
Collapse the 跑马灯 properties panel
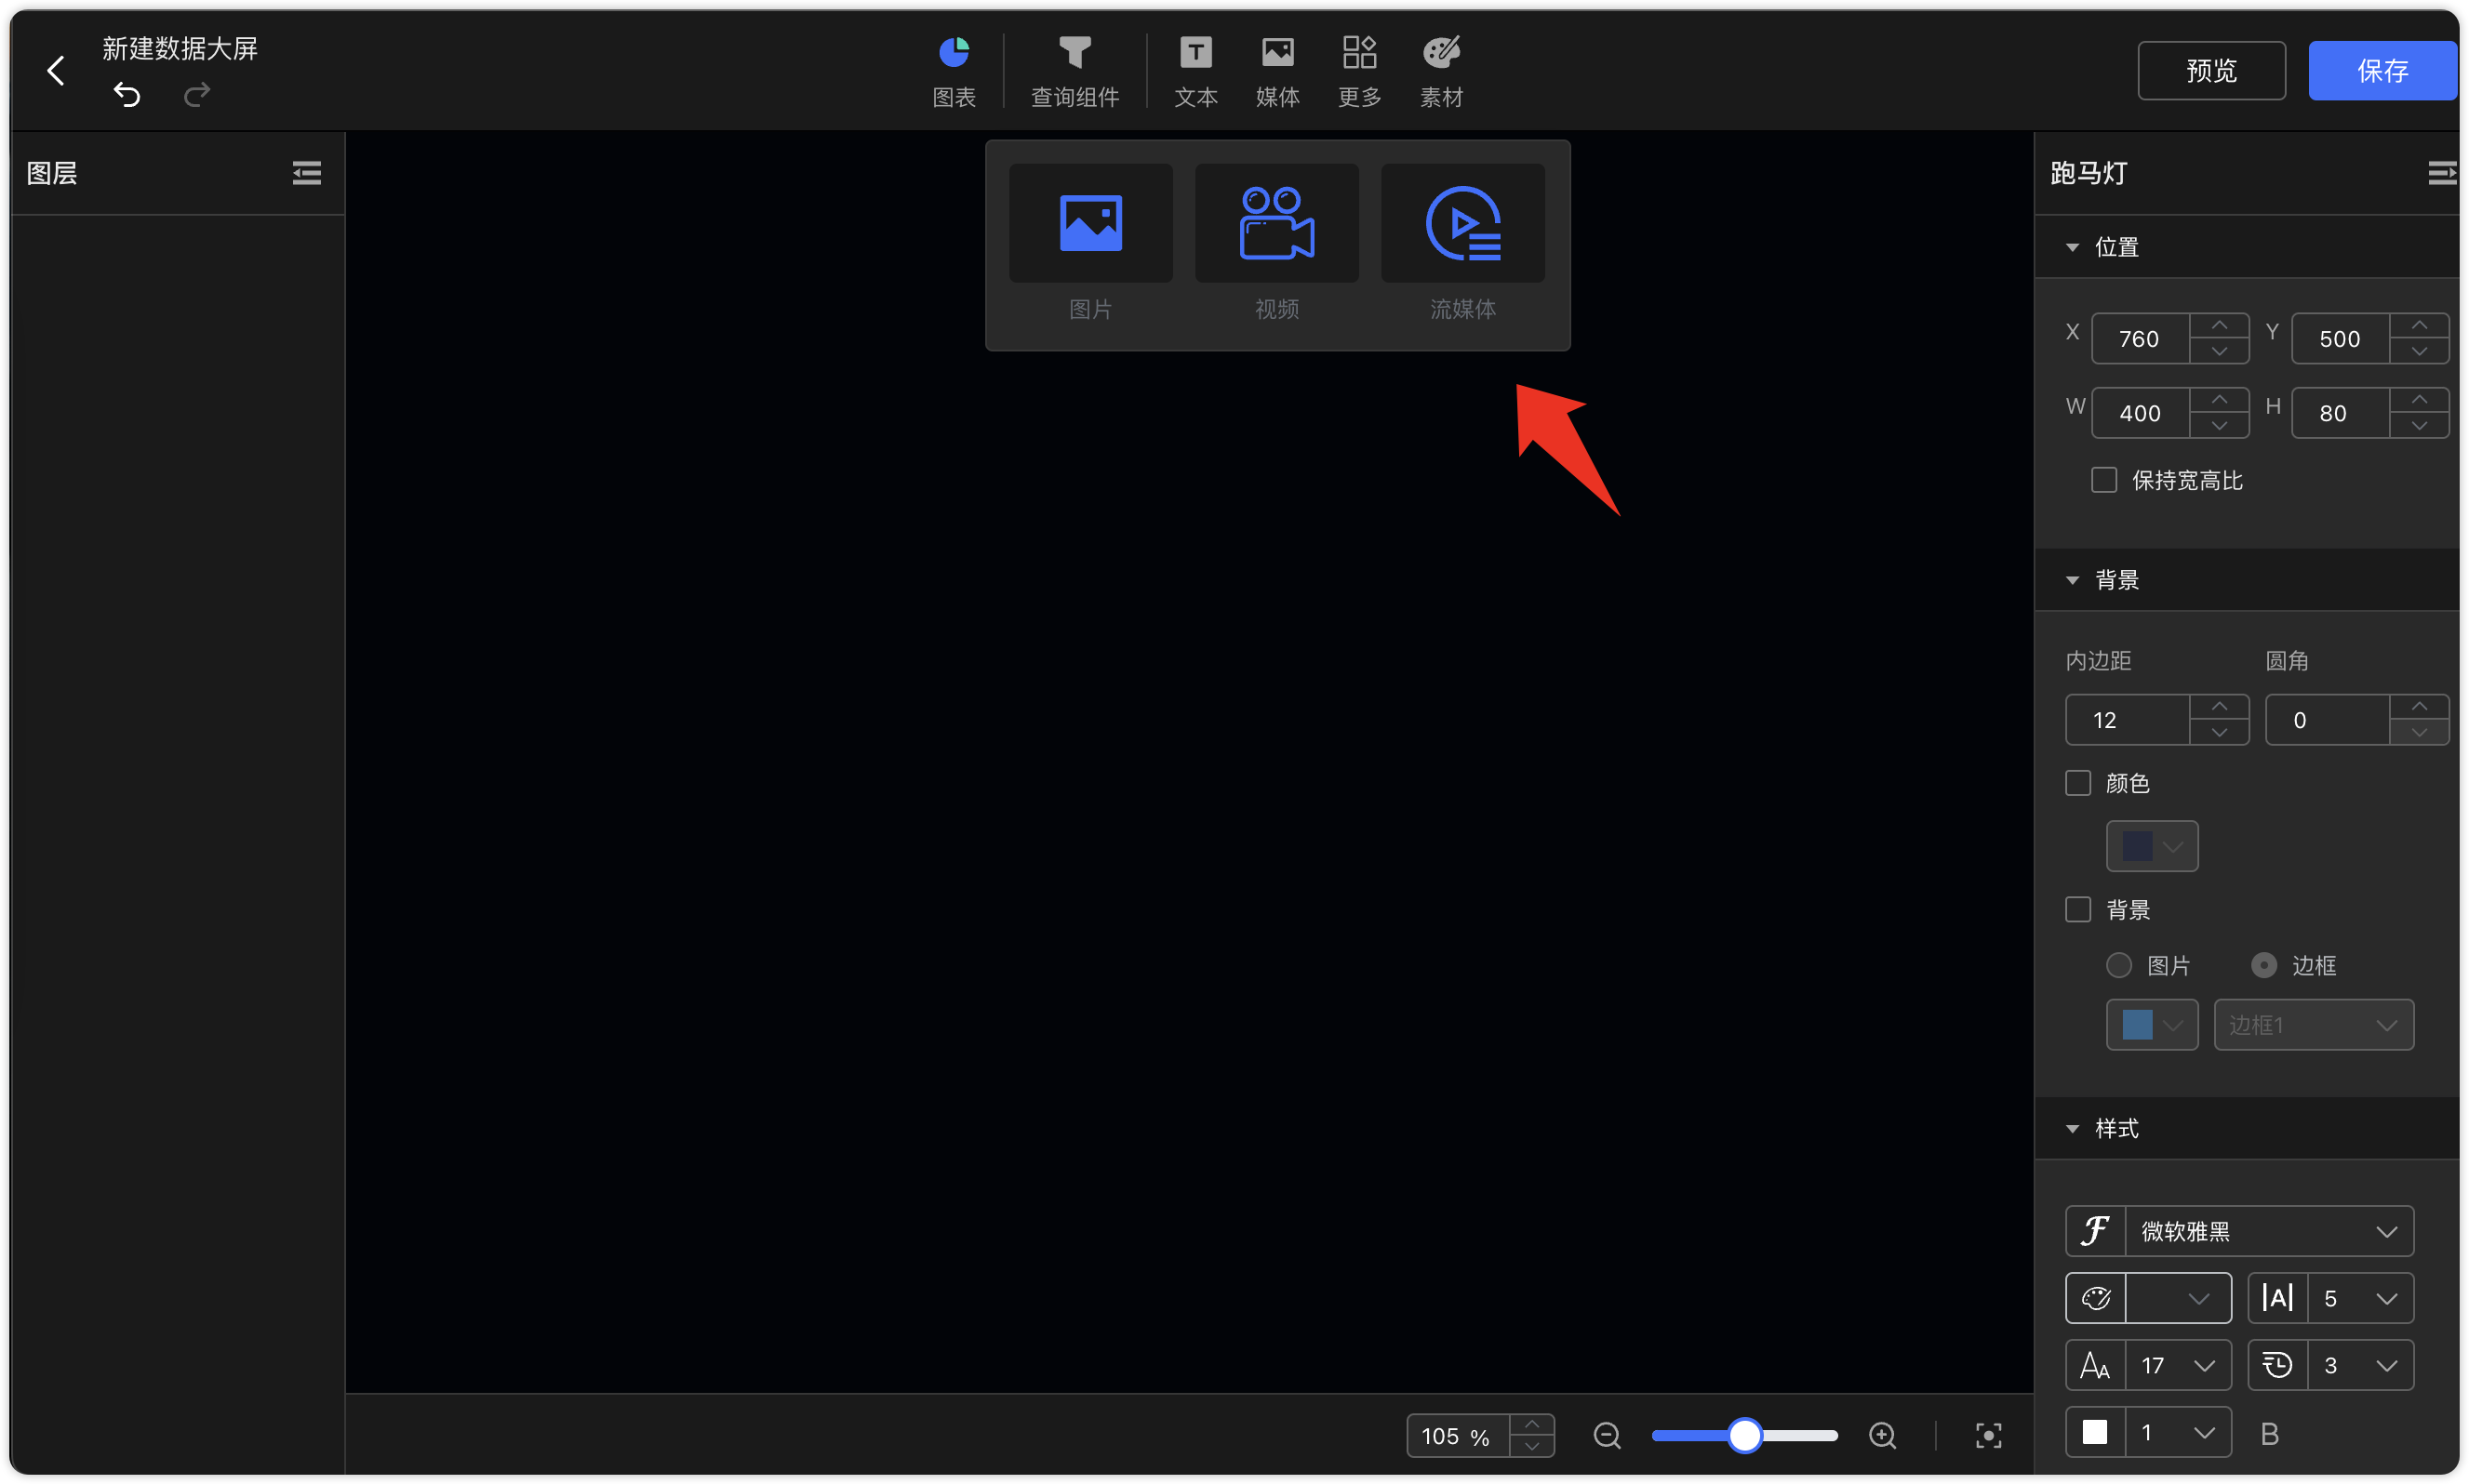coord(2442,173)
